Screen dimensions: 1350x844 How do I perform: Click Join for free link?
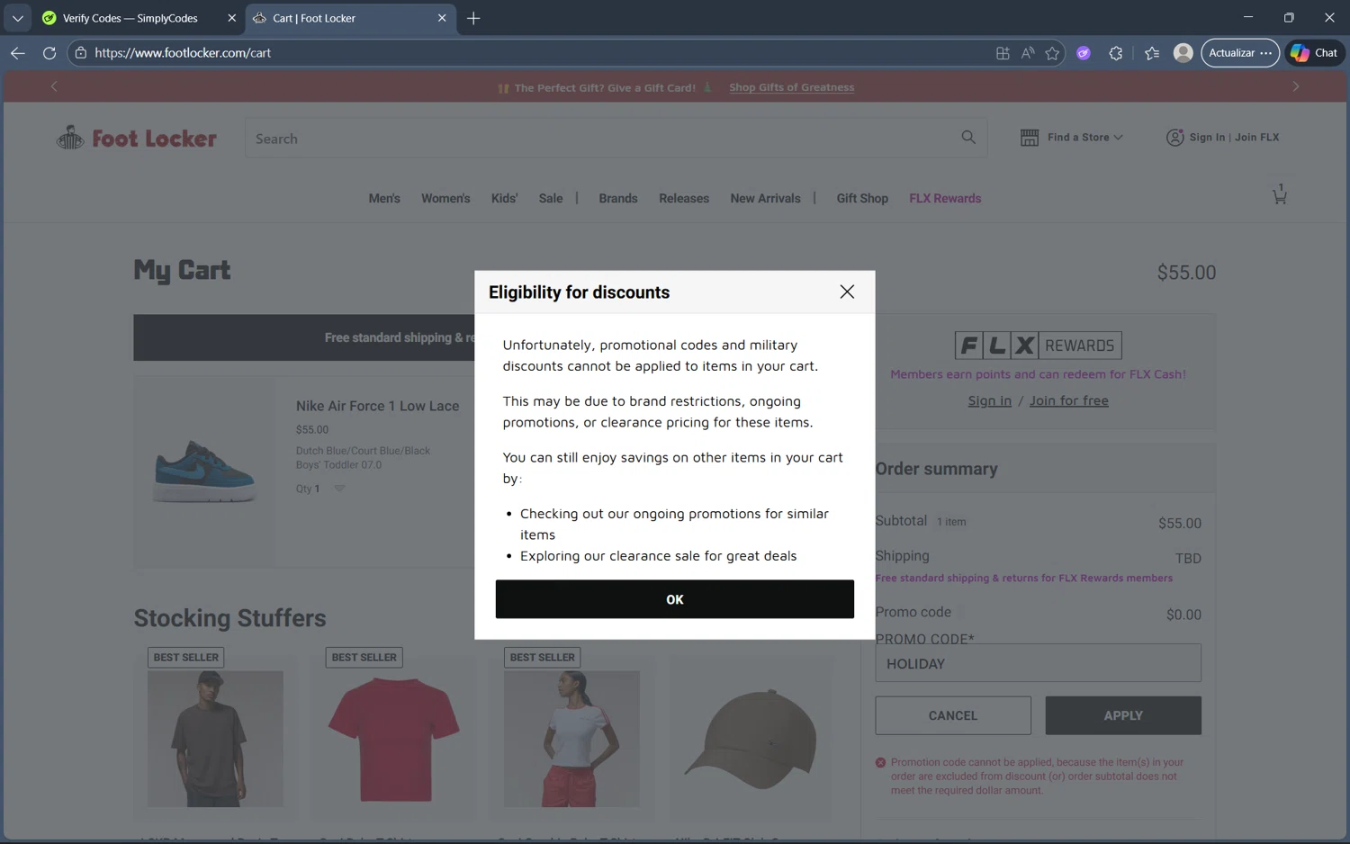click(x=1068, y=401)
